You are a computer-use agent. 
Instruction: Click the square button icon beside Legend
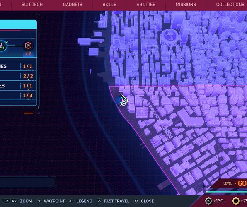pyautogui.click(x=72, y=201)
